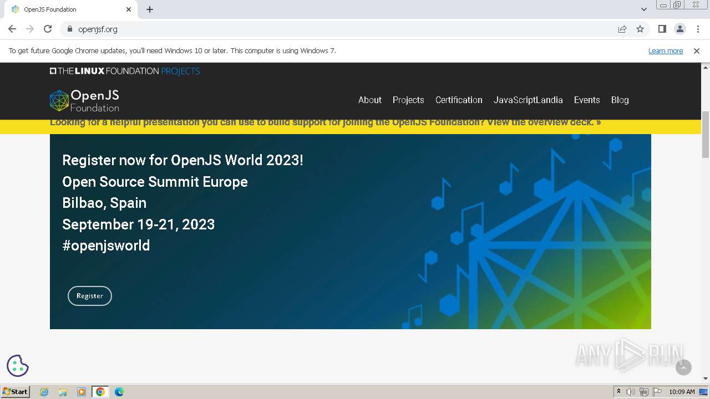Viewport: 710px width, 399px height.
Task: Click the browser forward arrow
Action: [30, 29]
